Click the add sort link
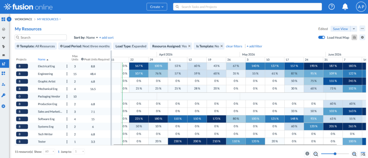Viewport: 368px width, 158px height. 106,37
